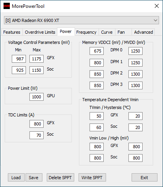Edit the DPM 2 MVDD field 1300
Image resolution: width=163 pixels, height=187 pixels.
(136, 74)
